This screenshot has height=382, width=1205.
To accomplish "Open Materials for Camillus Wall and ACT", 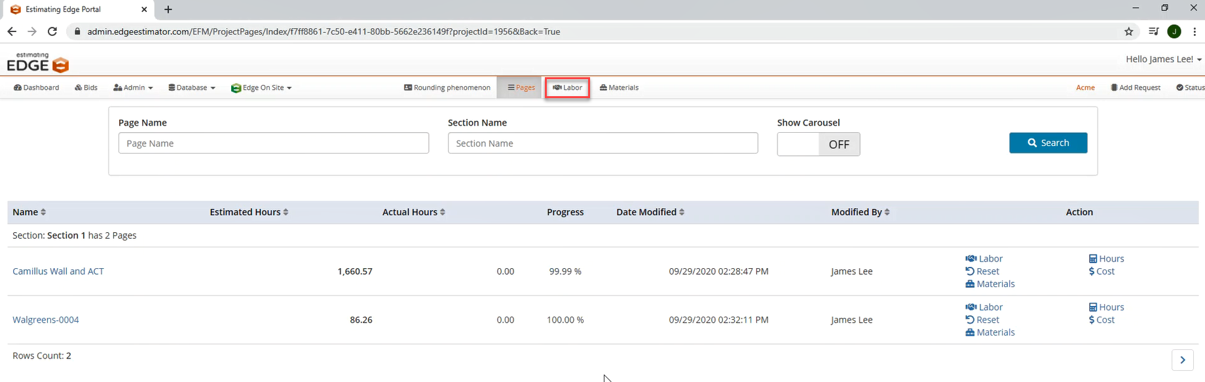I will tap(990, 284).
